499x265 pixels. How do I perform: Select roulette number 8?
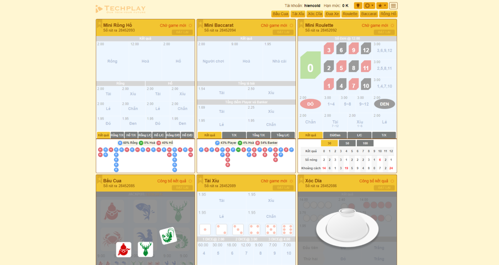pos(354,66)
